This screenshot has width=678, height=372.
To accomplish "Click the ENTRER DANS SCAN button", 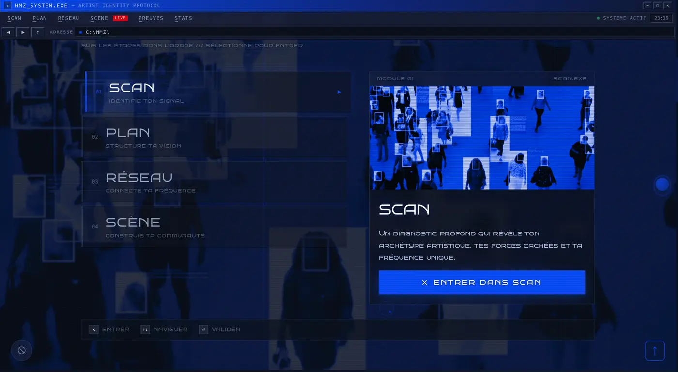I will pyautogui.click(x=482, y=282).
